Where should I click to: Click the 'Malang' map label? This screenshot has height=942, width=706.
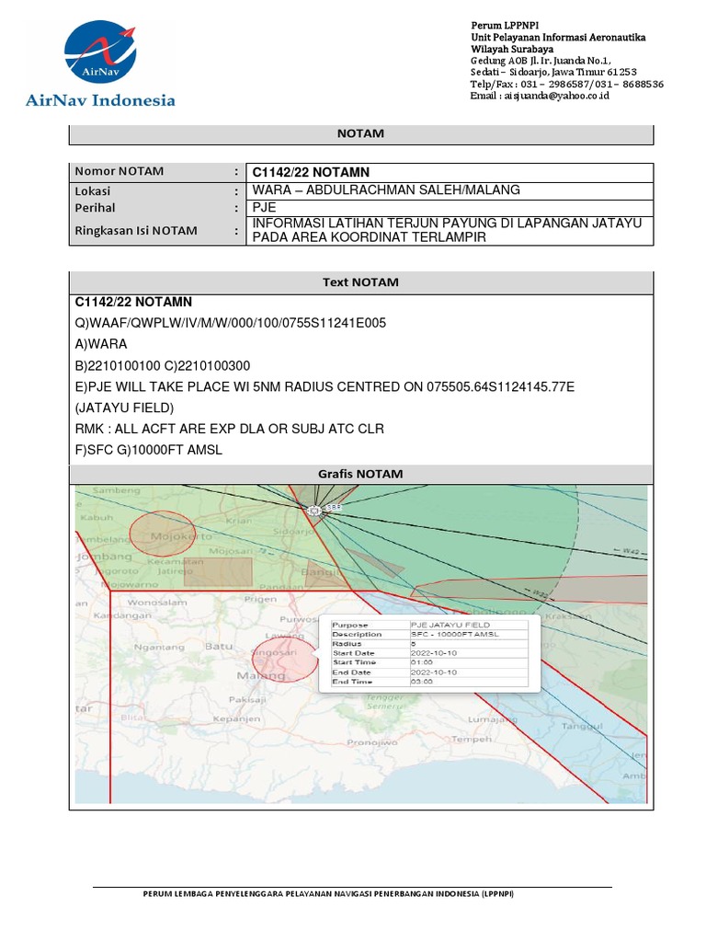pos(261,675)
